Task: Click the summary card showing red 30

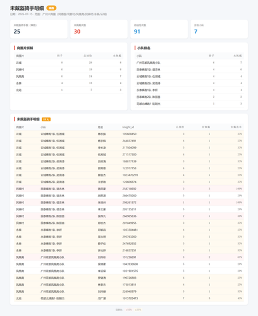Action: coord(99,29)
